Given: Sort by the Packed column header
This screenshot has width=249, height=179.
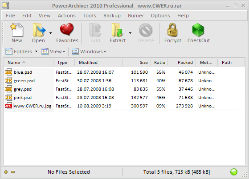Looking at the screenshot, I should click(x=182, y=63).
